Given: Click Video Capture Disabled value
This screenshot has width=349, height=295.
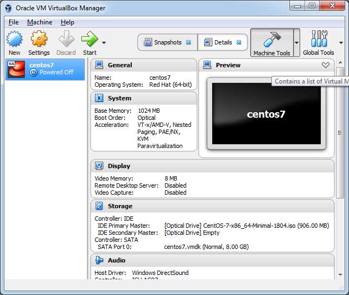Looking at the screenshot, I should click(x=175, y=193).
